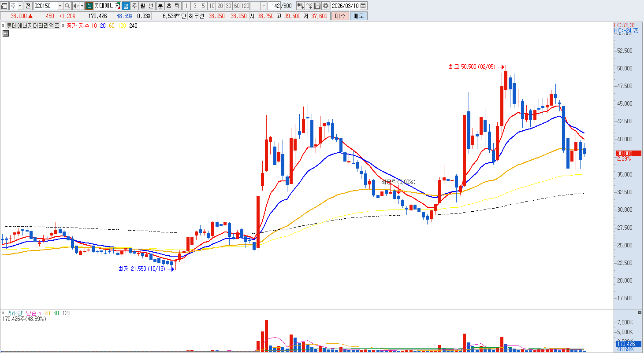Toggle the 분 minute chart period
The height and width of the screenshot is (353, 644).
pos(160,6)
